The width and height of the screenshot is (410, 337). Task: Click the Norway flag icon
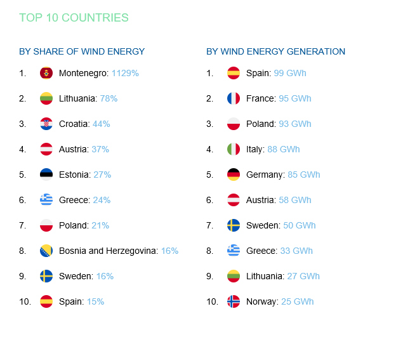pyautogui.click(x=234, y=301)
